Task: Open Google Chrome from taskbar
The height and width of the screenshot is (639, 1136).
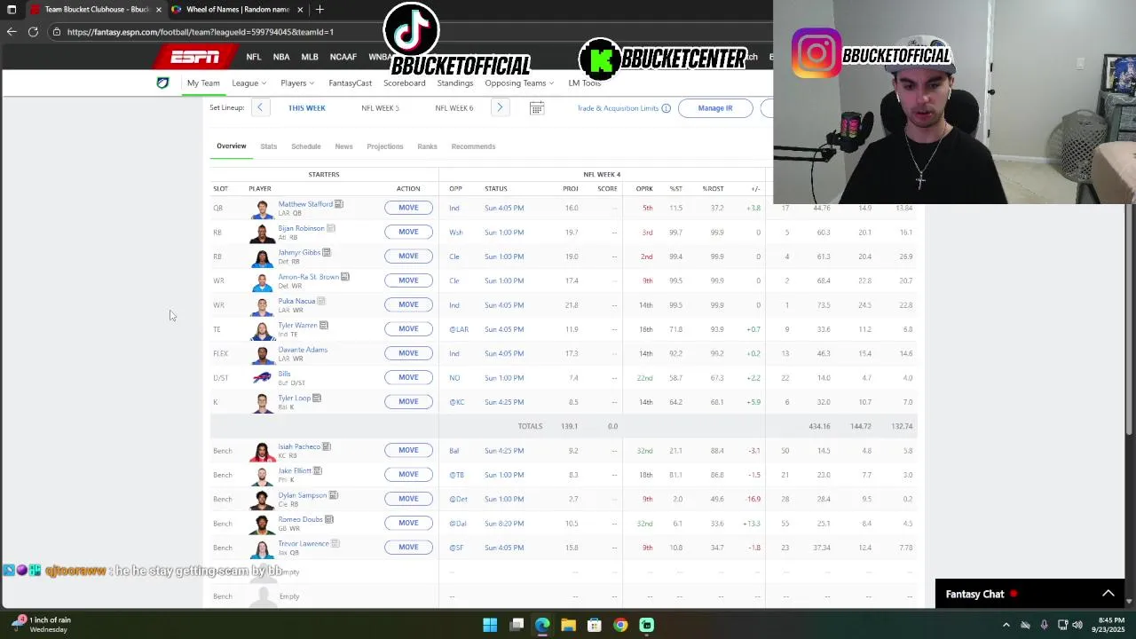Action: tap(620, 625)
